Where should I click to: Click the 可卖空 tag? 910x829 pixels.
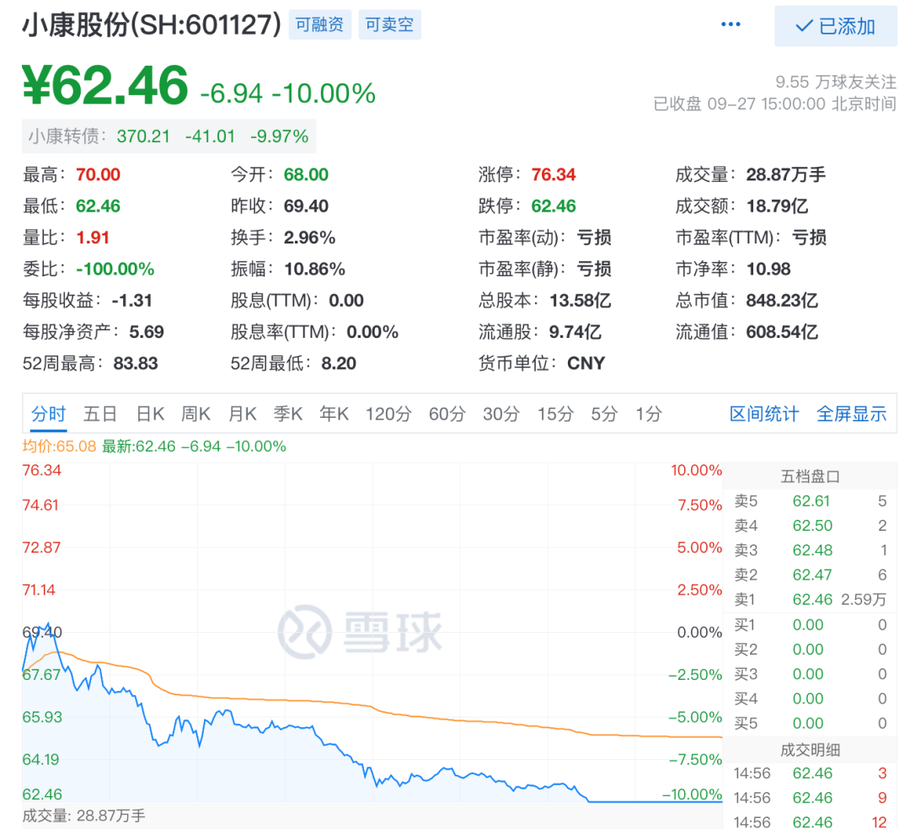[x=389, y=24]
